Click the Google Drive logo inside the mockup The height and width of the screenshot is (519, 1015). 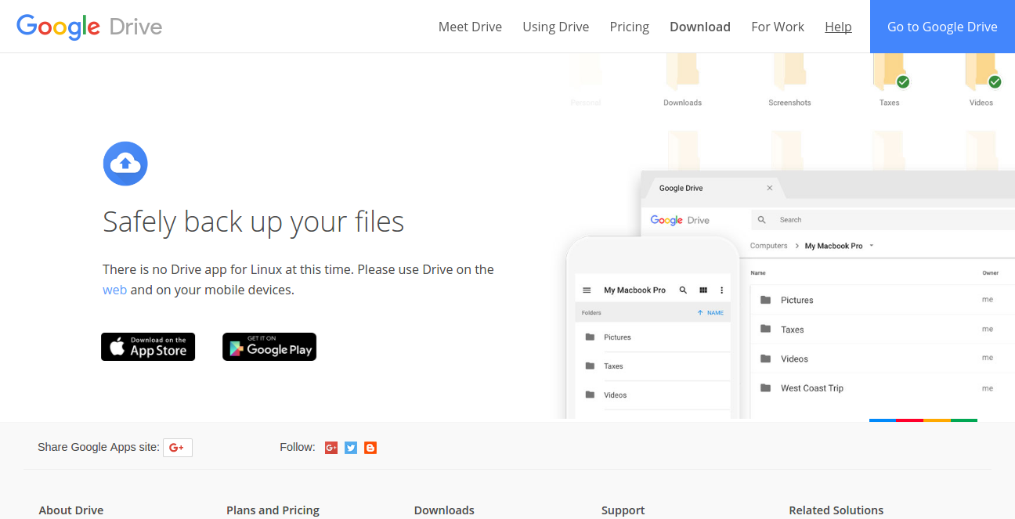680,221
